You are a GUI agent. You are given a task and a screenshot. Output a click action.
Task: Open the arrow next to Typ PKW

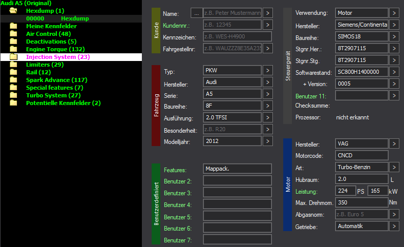(x=268, y=70)
